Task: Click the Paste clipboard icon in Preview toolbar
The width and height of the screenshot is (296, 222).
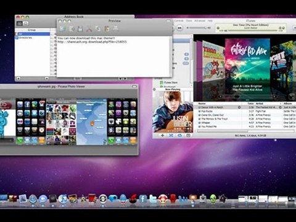Action: (107, 28)
